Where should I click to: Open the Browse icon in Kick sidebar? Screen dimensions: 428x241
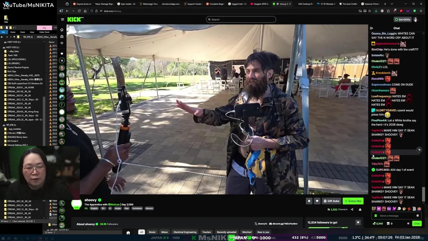pos(62,36)
